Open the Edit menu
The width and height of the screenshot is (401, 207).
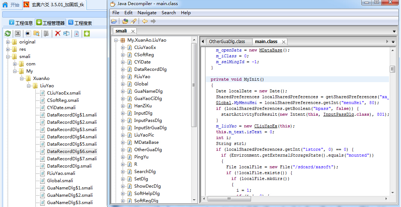point(128,12)
